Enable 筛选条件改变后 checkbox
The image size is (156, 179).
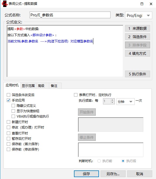click(x=8, y=95)
